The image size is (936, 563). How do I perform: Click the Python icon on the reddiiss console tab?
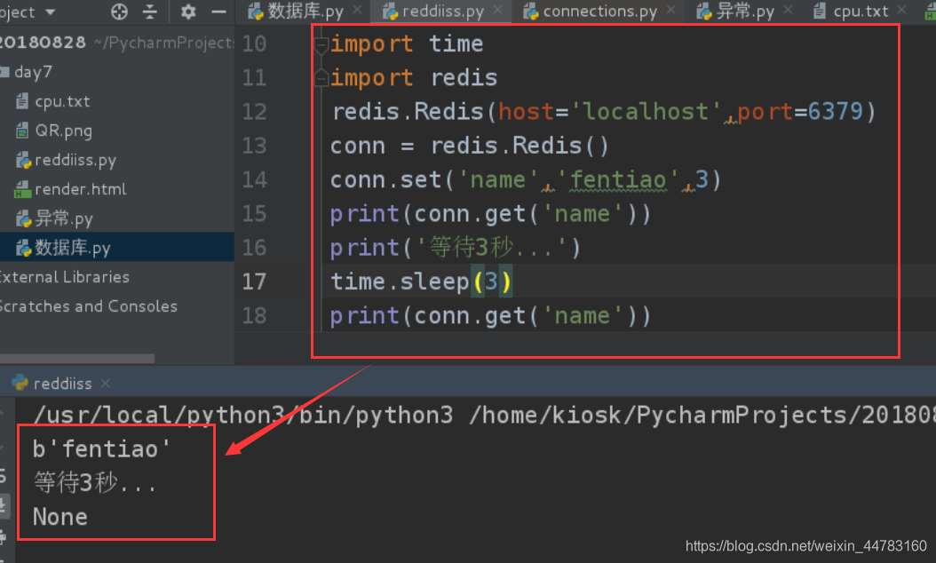[20, 383]
